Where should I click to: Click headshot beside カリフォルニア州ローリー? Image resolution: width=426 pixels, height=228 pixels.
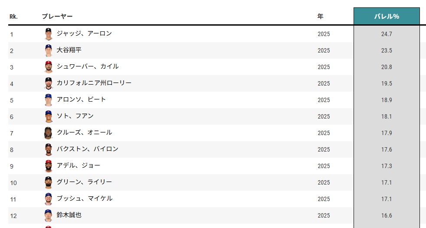48,83
